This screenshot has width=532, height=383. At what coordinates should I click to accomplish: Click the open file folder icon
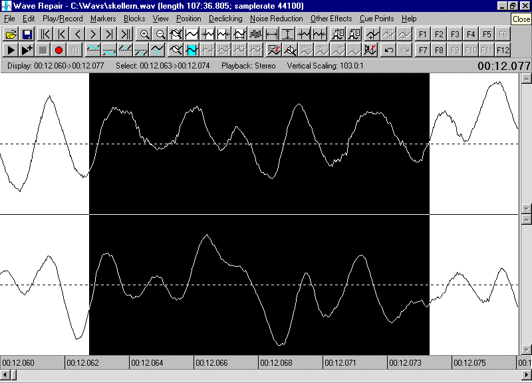pyautogui.click(x=11, y=34)
